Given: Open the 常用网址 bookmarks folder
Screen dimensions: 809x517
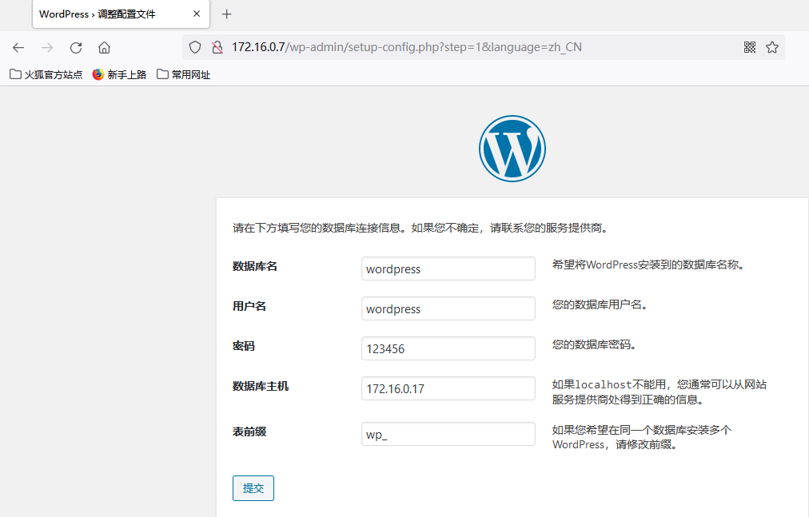Looking at the screenshot, I should tap(184, 75).
